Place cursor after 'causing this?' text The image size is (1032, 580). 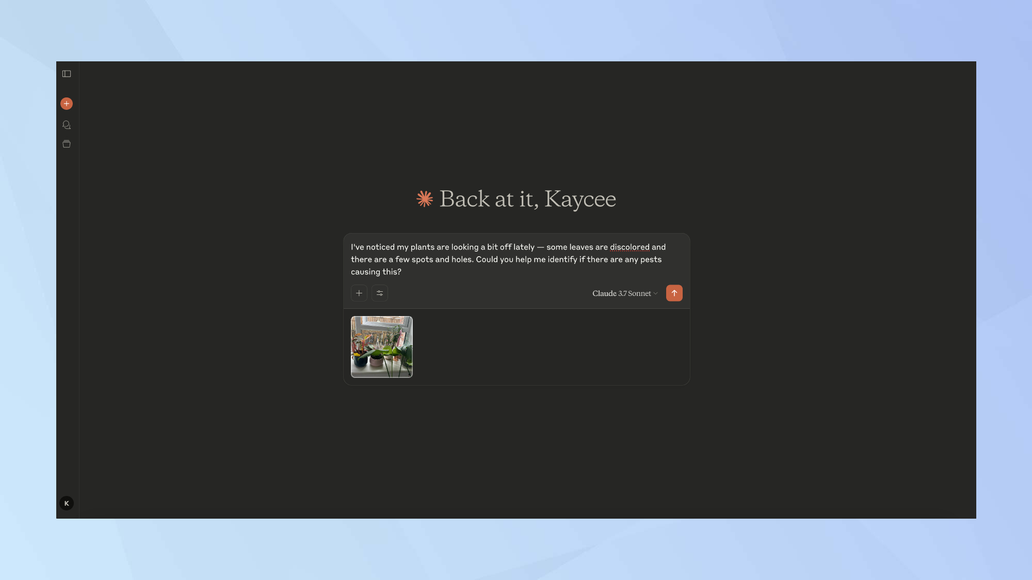[402, 272]
